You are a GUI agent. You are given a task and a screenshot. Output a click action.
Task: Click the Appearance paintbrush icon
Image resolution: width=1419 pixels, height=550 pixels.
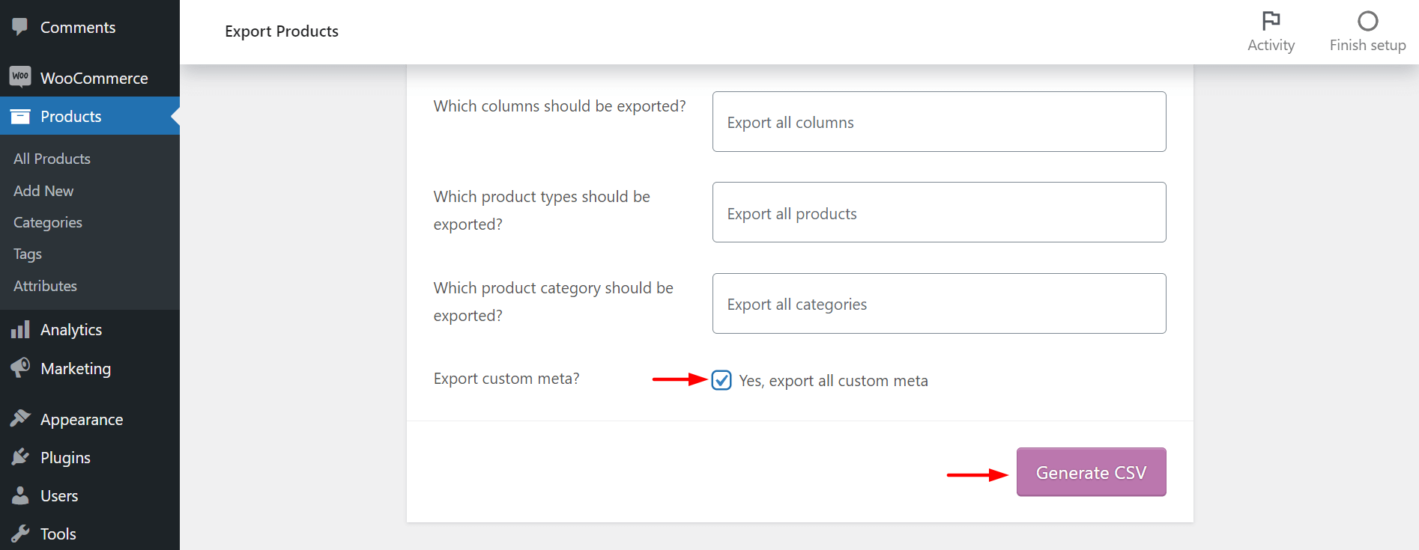[x=20, y=418]
